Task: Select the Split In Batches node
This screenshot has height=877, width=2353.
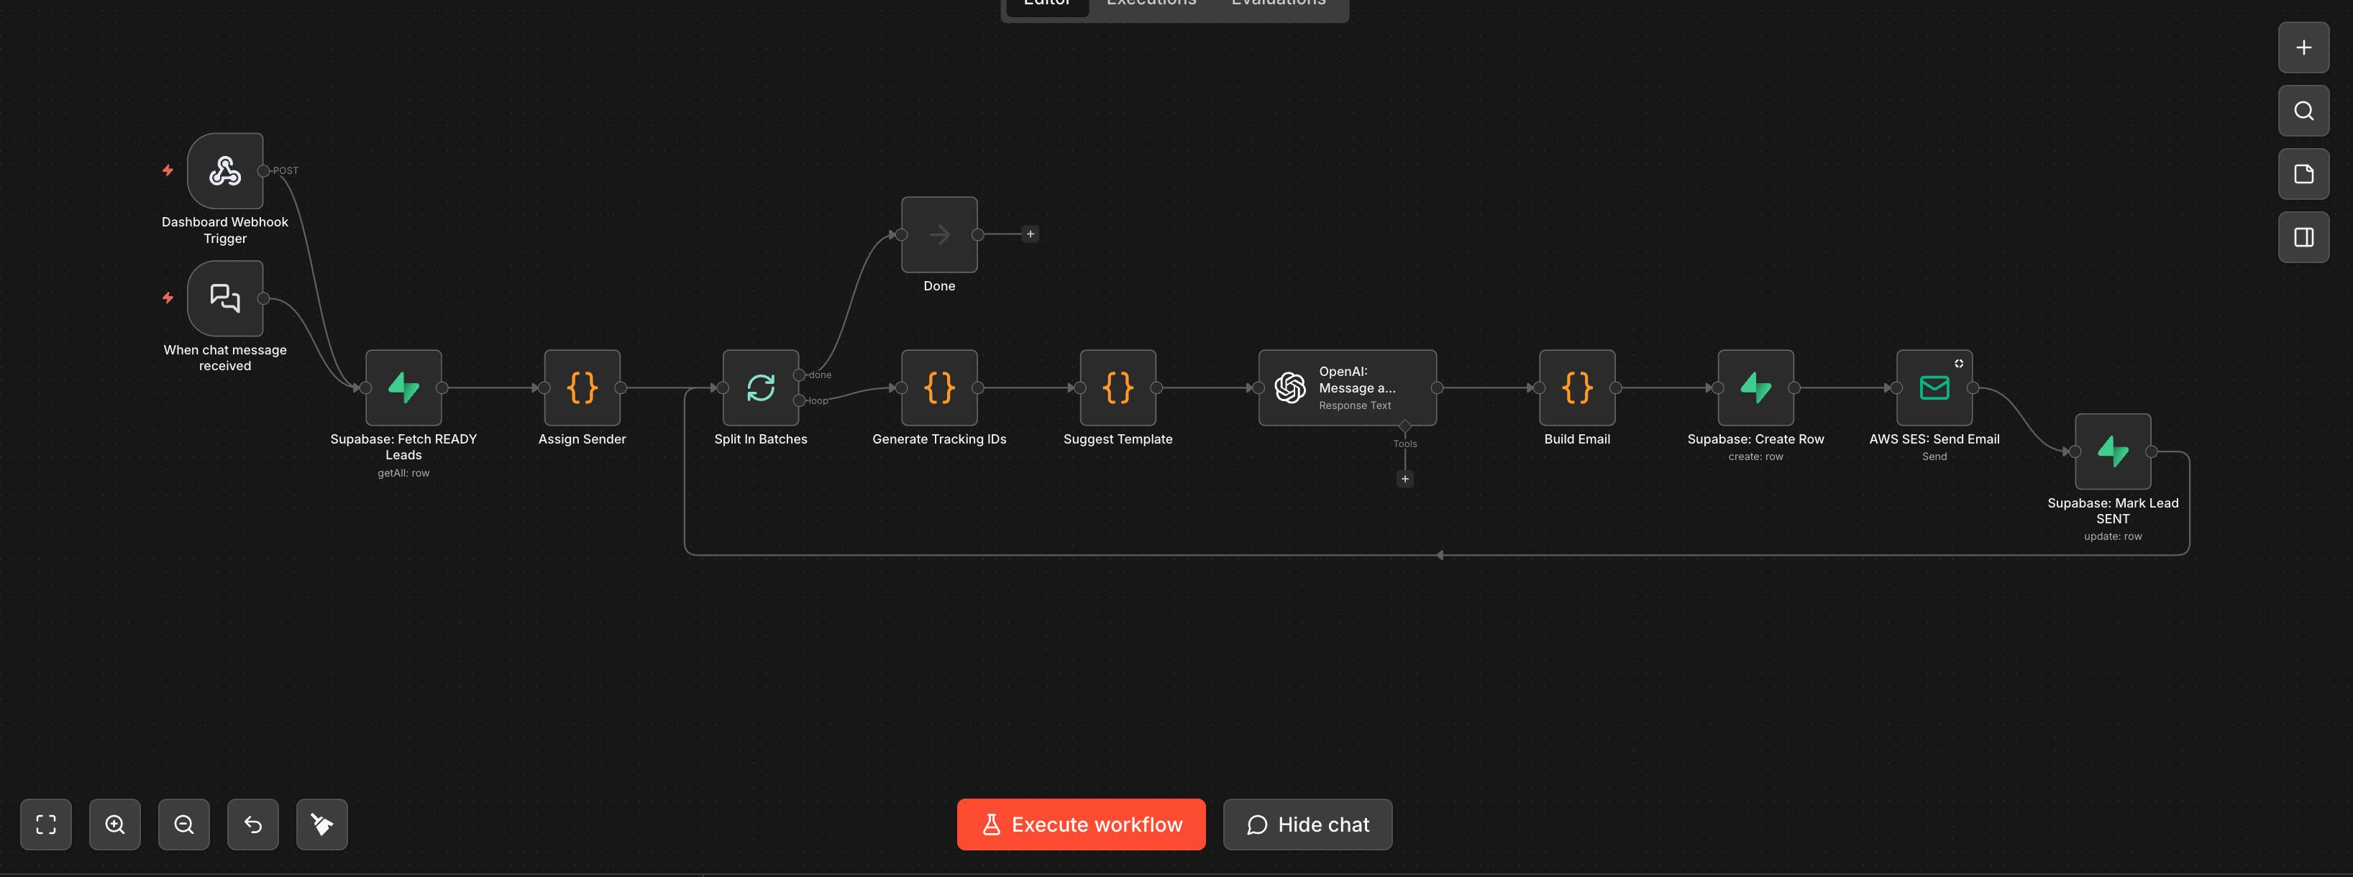Action: (x=760, y=387)
